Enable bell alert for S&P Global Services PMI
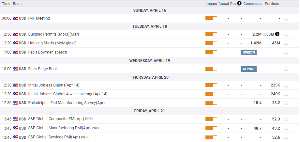The height and width of the screenshot is (142, 300). 286,137
